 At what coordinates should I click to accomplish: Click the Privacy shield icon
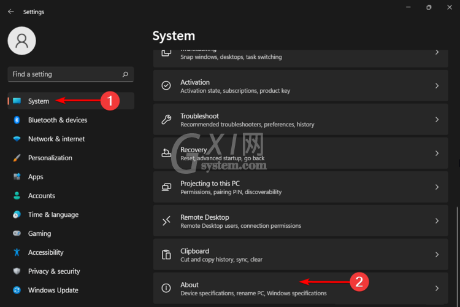[x=17, y=271]
